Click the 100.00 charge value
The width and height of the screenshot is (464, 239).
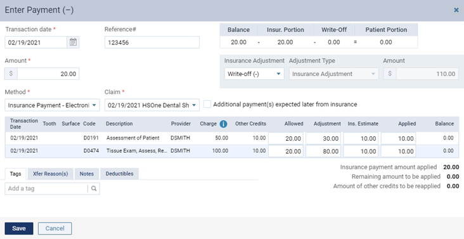coord(220,151)
